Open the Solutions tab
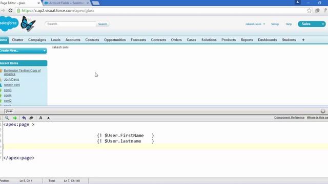This screenshot has height=184, width=328. (209, 40)
